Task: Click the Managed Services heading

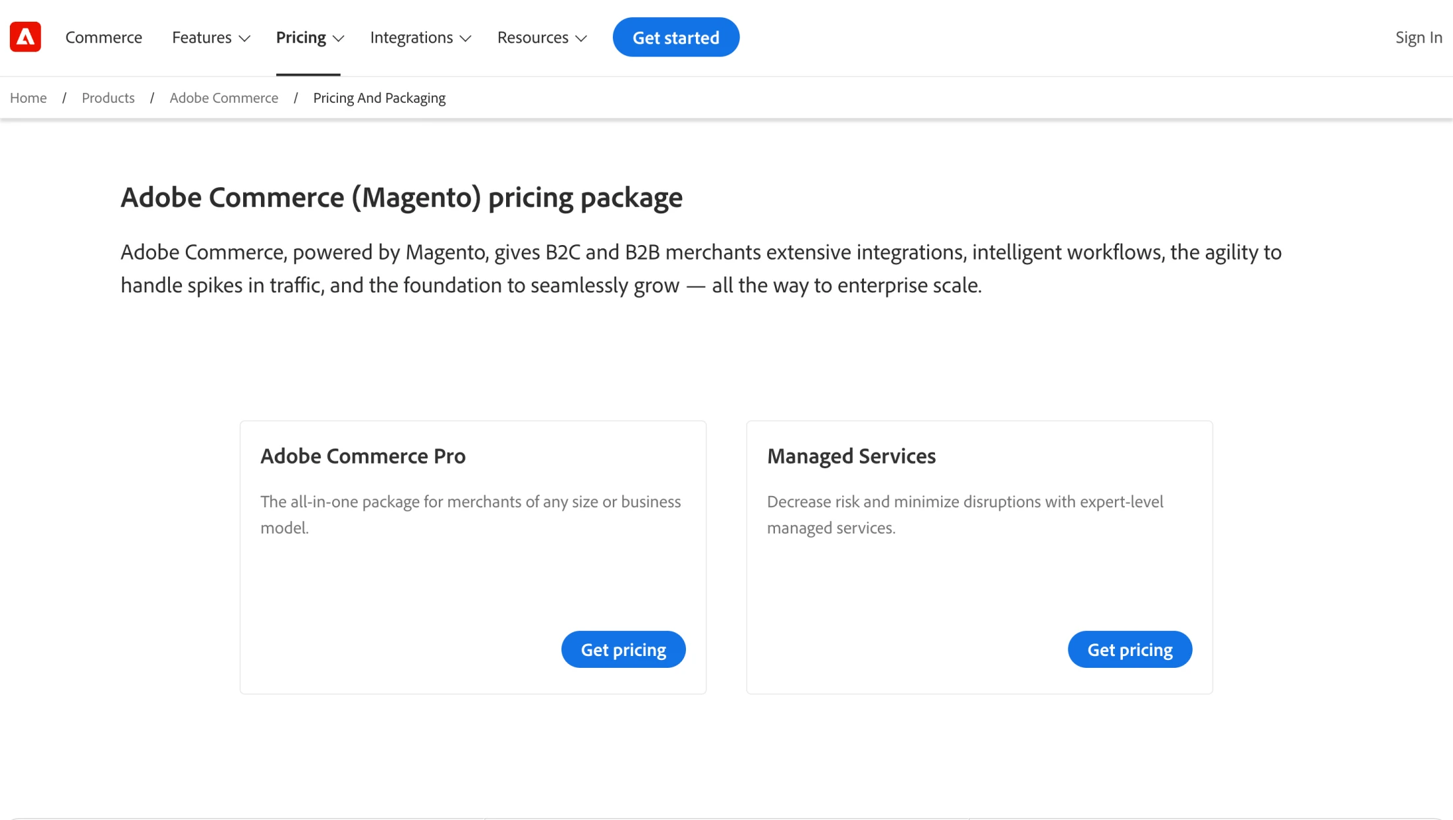Action: click(x=851, y=456)
